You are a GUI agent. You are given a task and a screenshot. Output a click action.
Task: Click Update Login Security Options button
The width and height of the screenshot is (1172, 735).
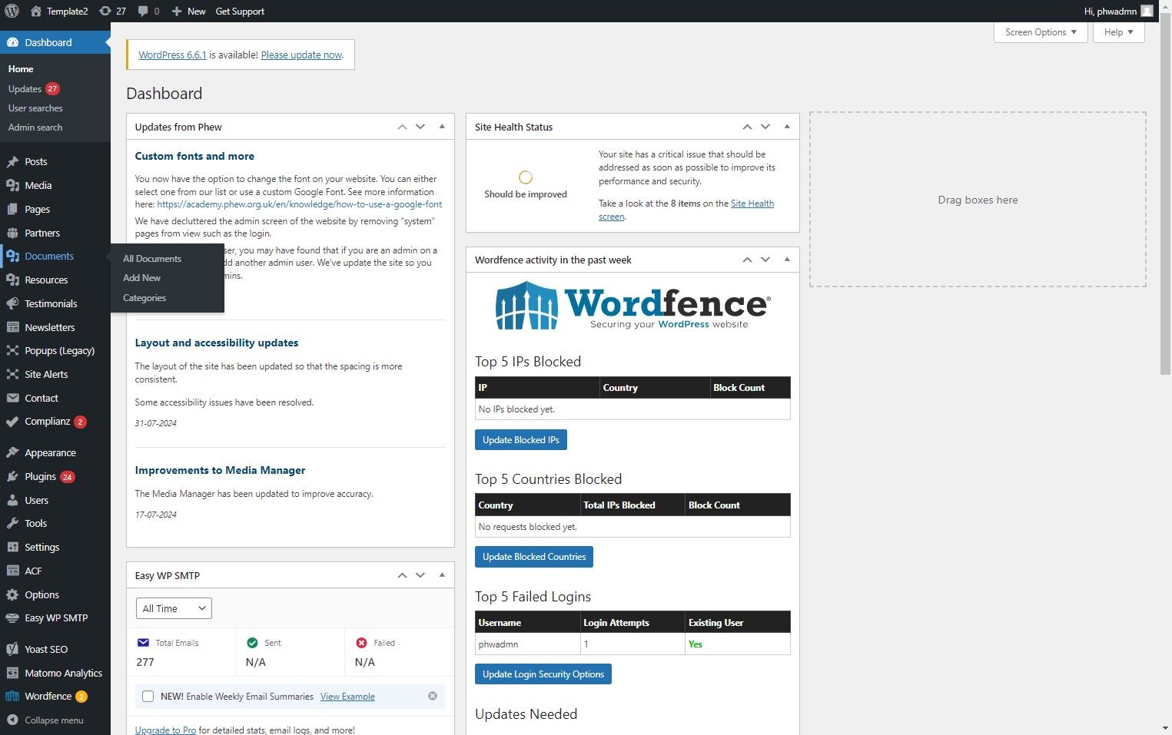point(543,674)
